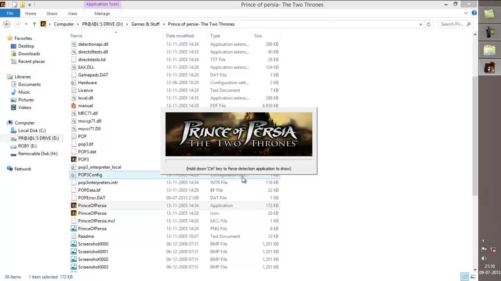Select the detectionapi.dll file icon
Viewport: 501px width, 281px height.
(x=74, y=44)
